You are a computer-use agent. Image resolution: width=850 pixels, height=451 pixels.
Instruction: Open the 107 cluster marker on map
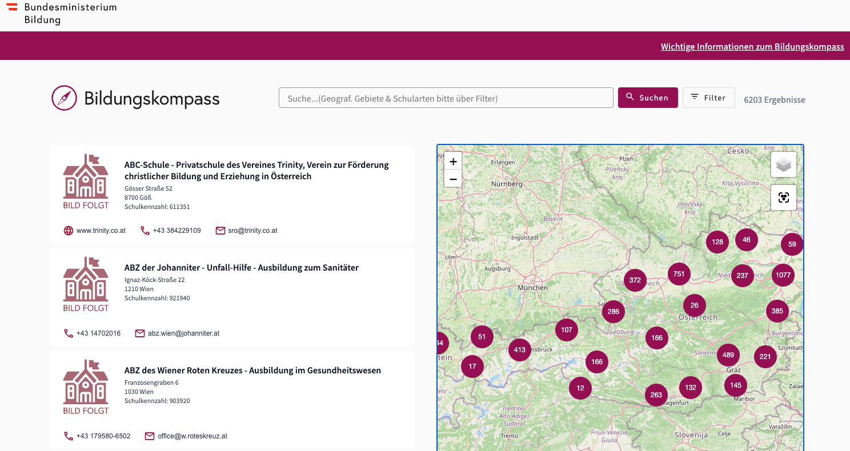coord(566,330)
